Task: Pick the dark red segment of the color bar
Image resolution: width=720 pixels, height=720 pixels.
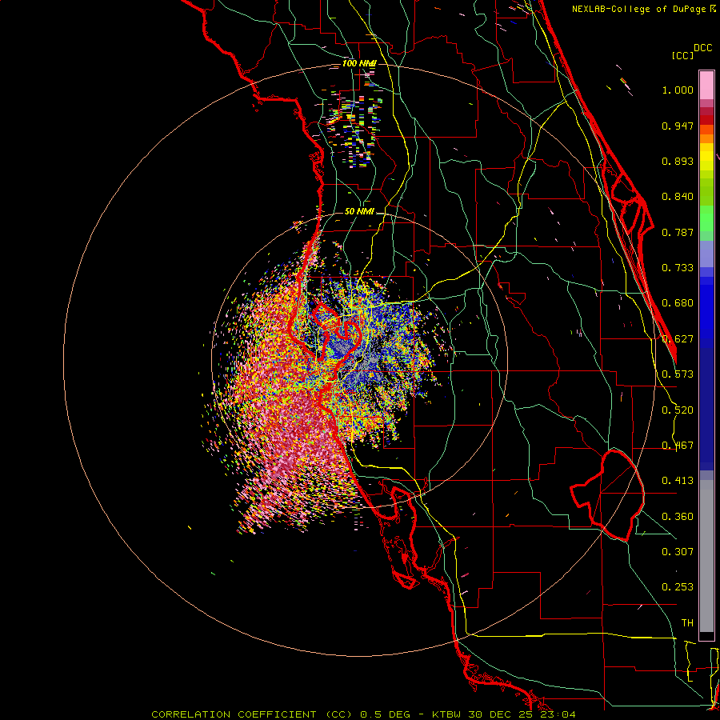Action: coord(706,120)
